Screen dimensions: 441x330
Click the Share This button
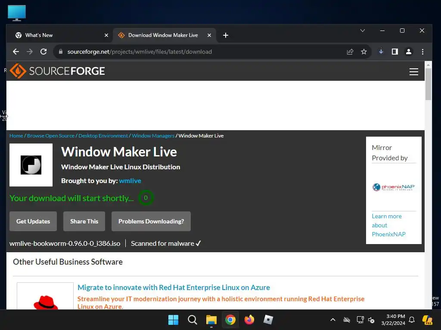(84, 221)
